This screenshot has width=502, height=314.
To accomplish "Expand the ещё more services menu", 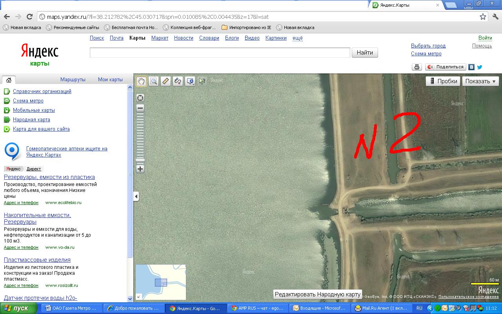I will tap(297, 38).
